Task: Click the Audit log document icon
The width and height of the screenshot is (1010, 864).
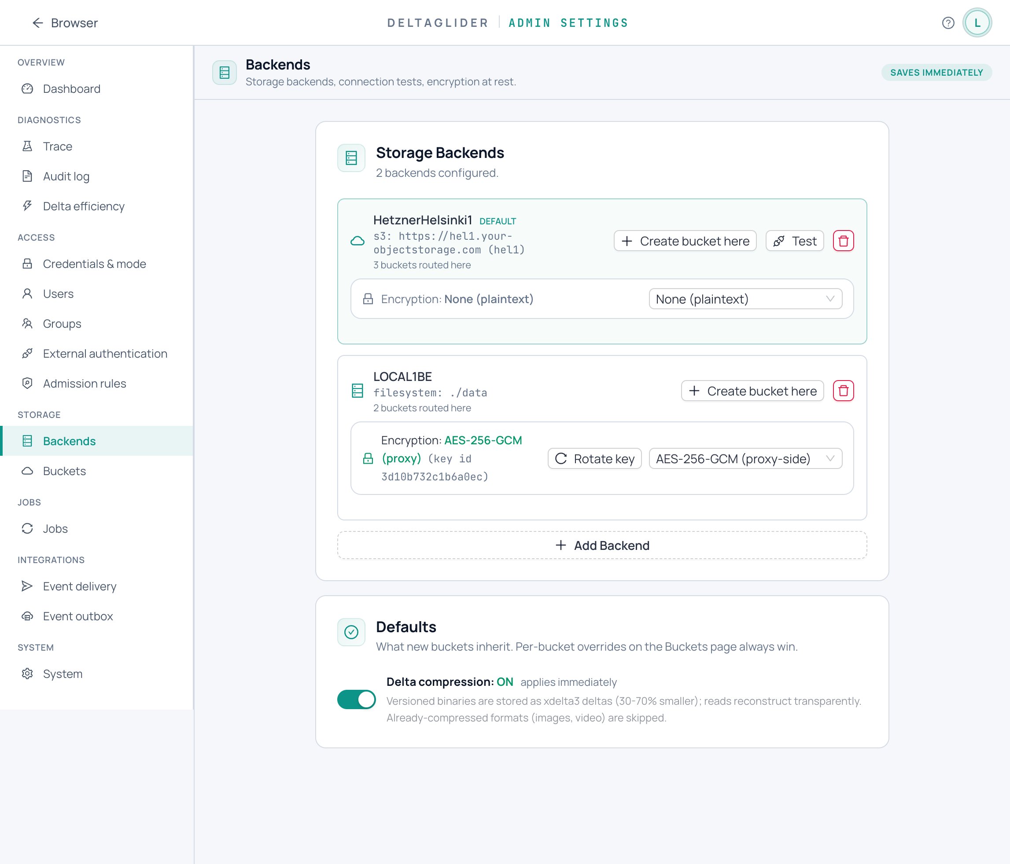Action: click(x=27, y=176)
